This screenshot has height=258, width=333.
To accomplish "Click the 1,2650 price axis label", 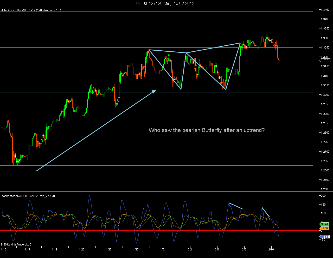I will click(x=325, y=161).
